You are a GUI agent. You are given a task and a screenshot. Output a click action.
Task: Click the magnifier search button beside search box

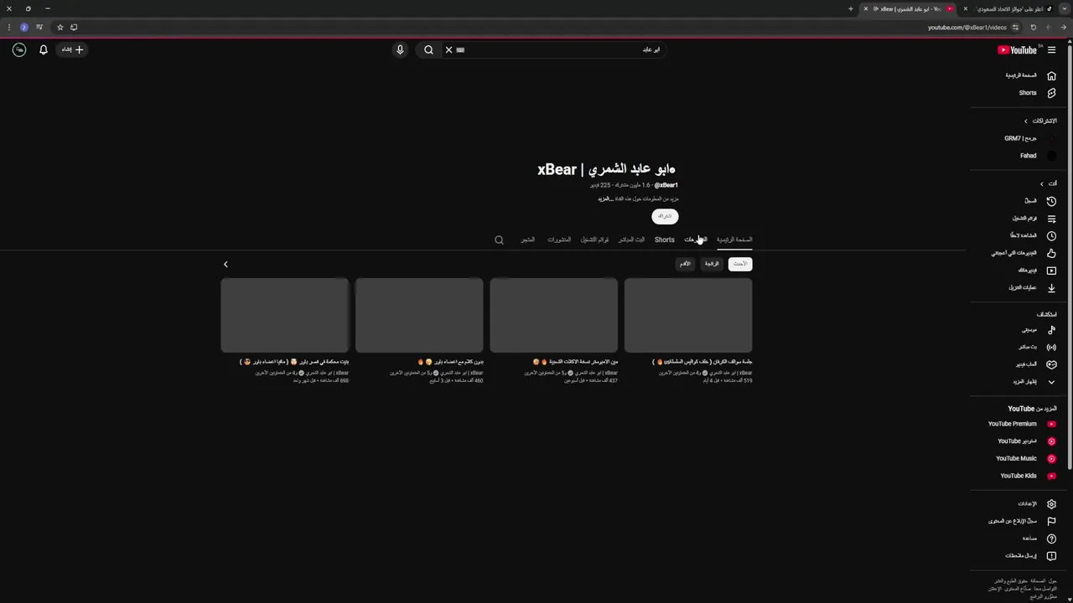point(428,50)
